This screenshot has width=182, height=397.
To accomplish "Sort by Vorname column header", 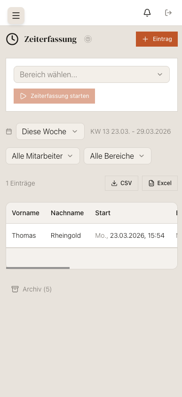I will click(x=25, y=213).
